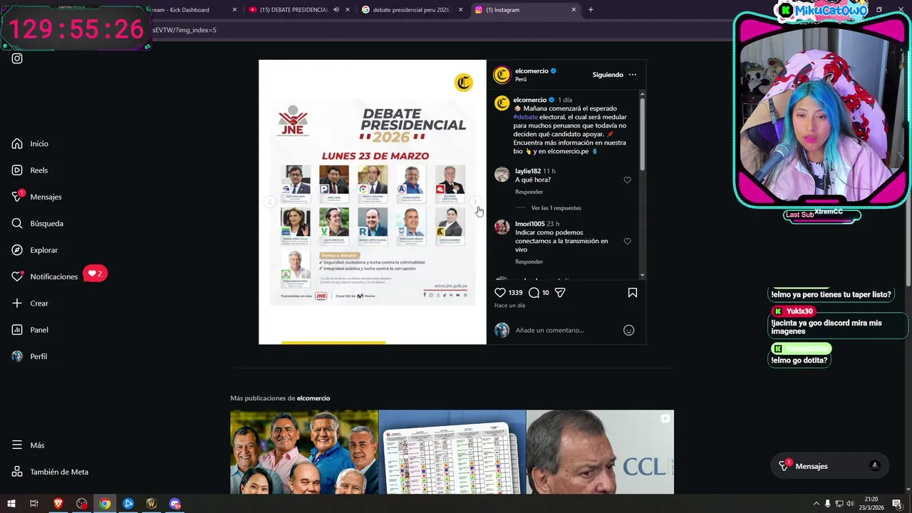Open Chrome from the taskbar
The width and height of the screenshot is (912, 513).
(105, 504)
